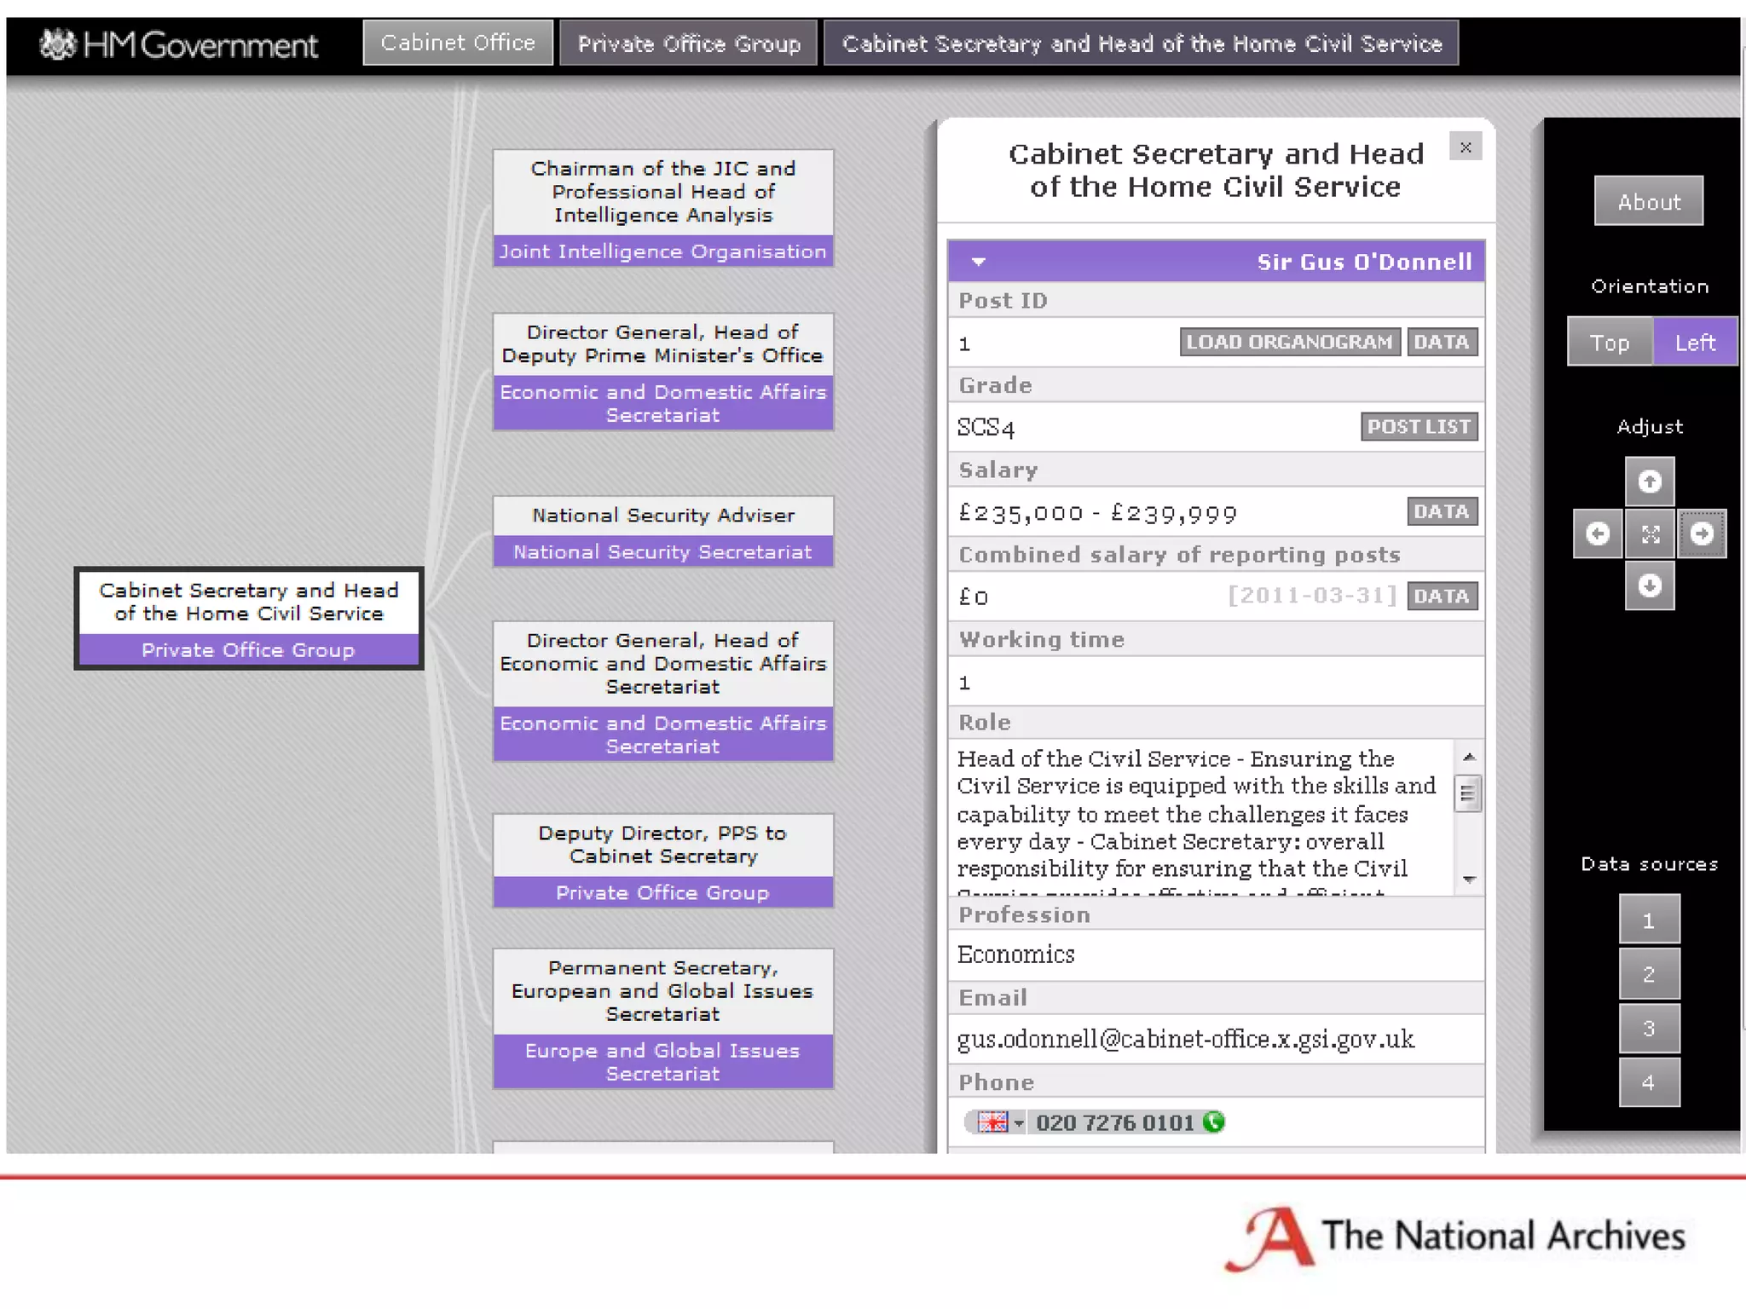Open the Private Office Group breadcrumb tab
Screen dimensions: 1746x1309
(x=689, y=43)
